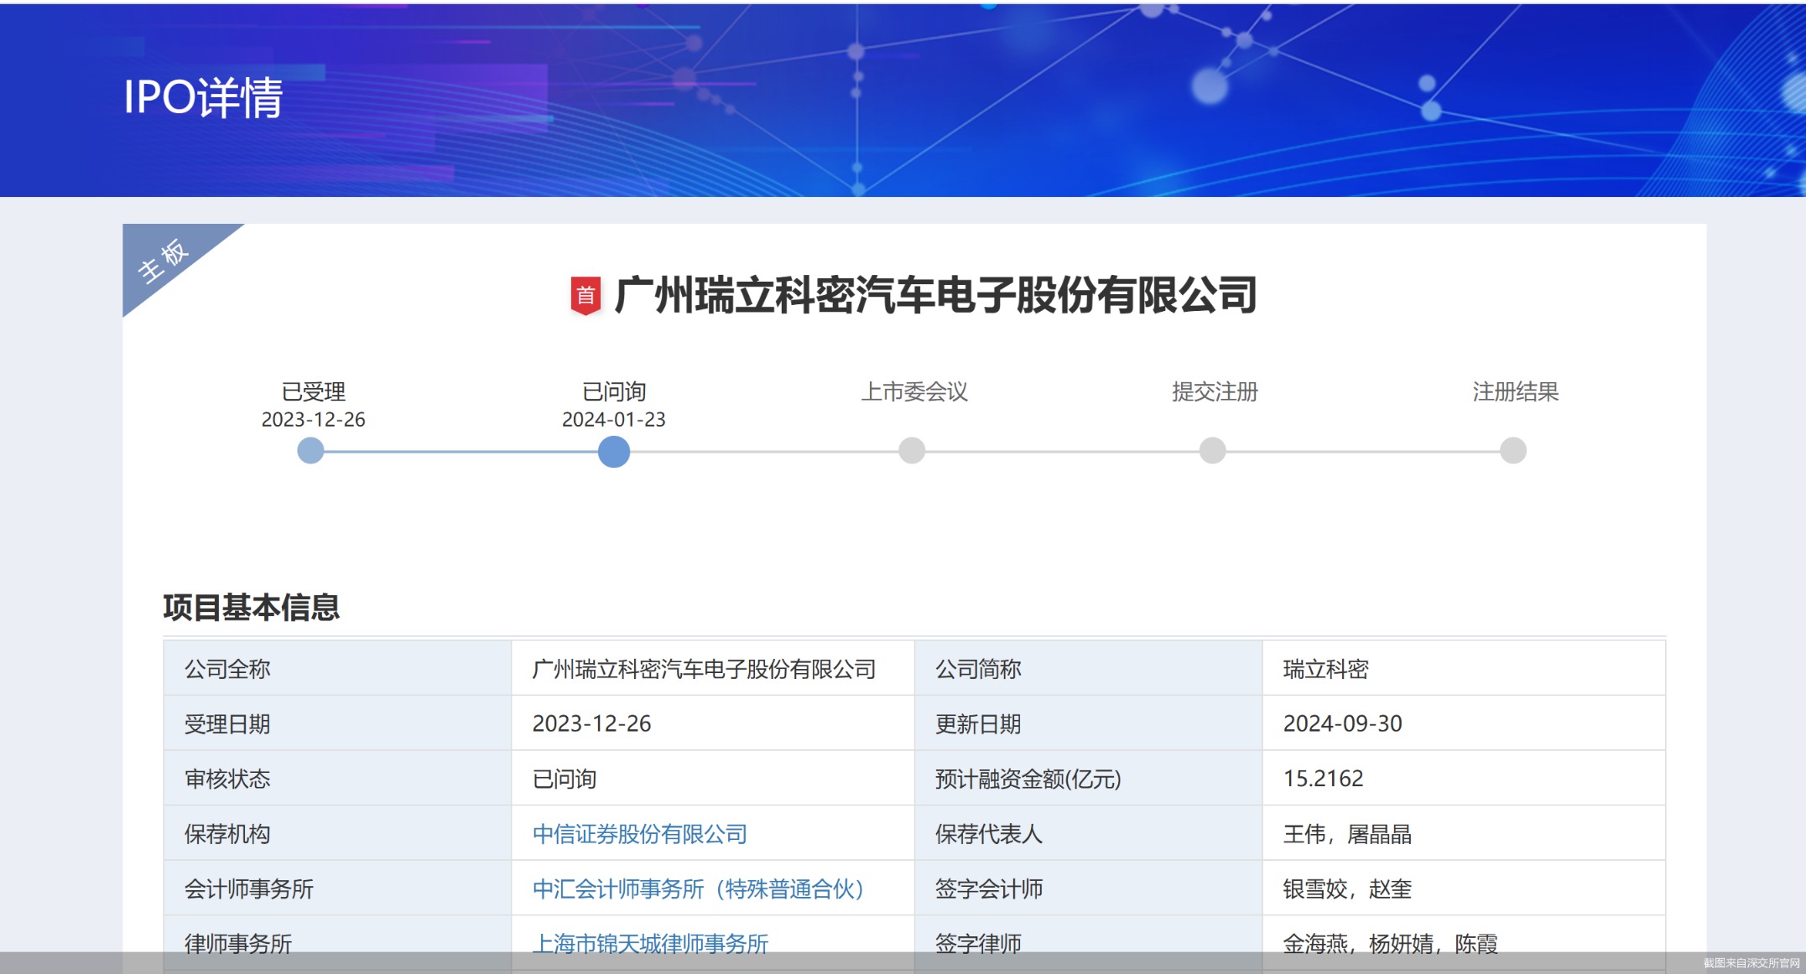Click the 15.2162 financing amount value

click(1324, 779)
